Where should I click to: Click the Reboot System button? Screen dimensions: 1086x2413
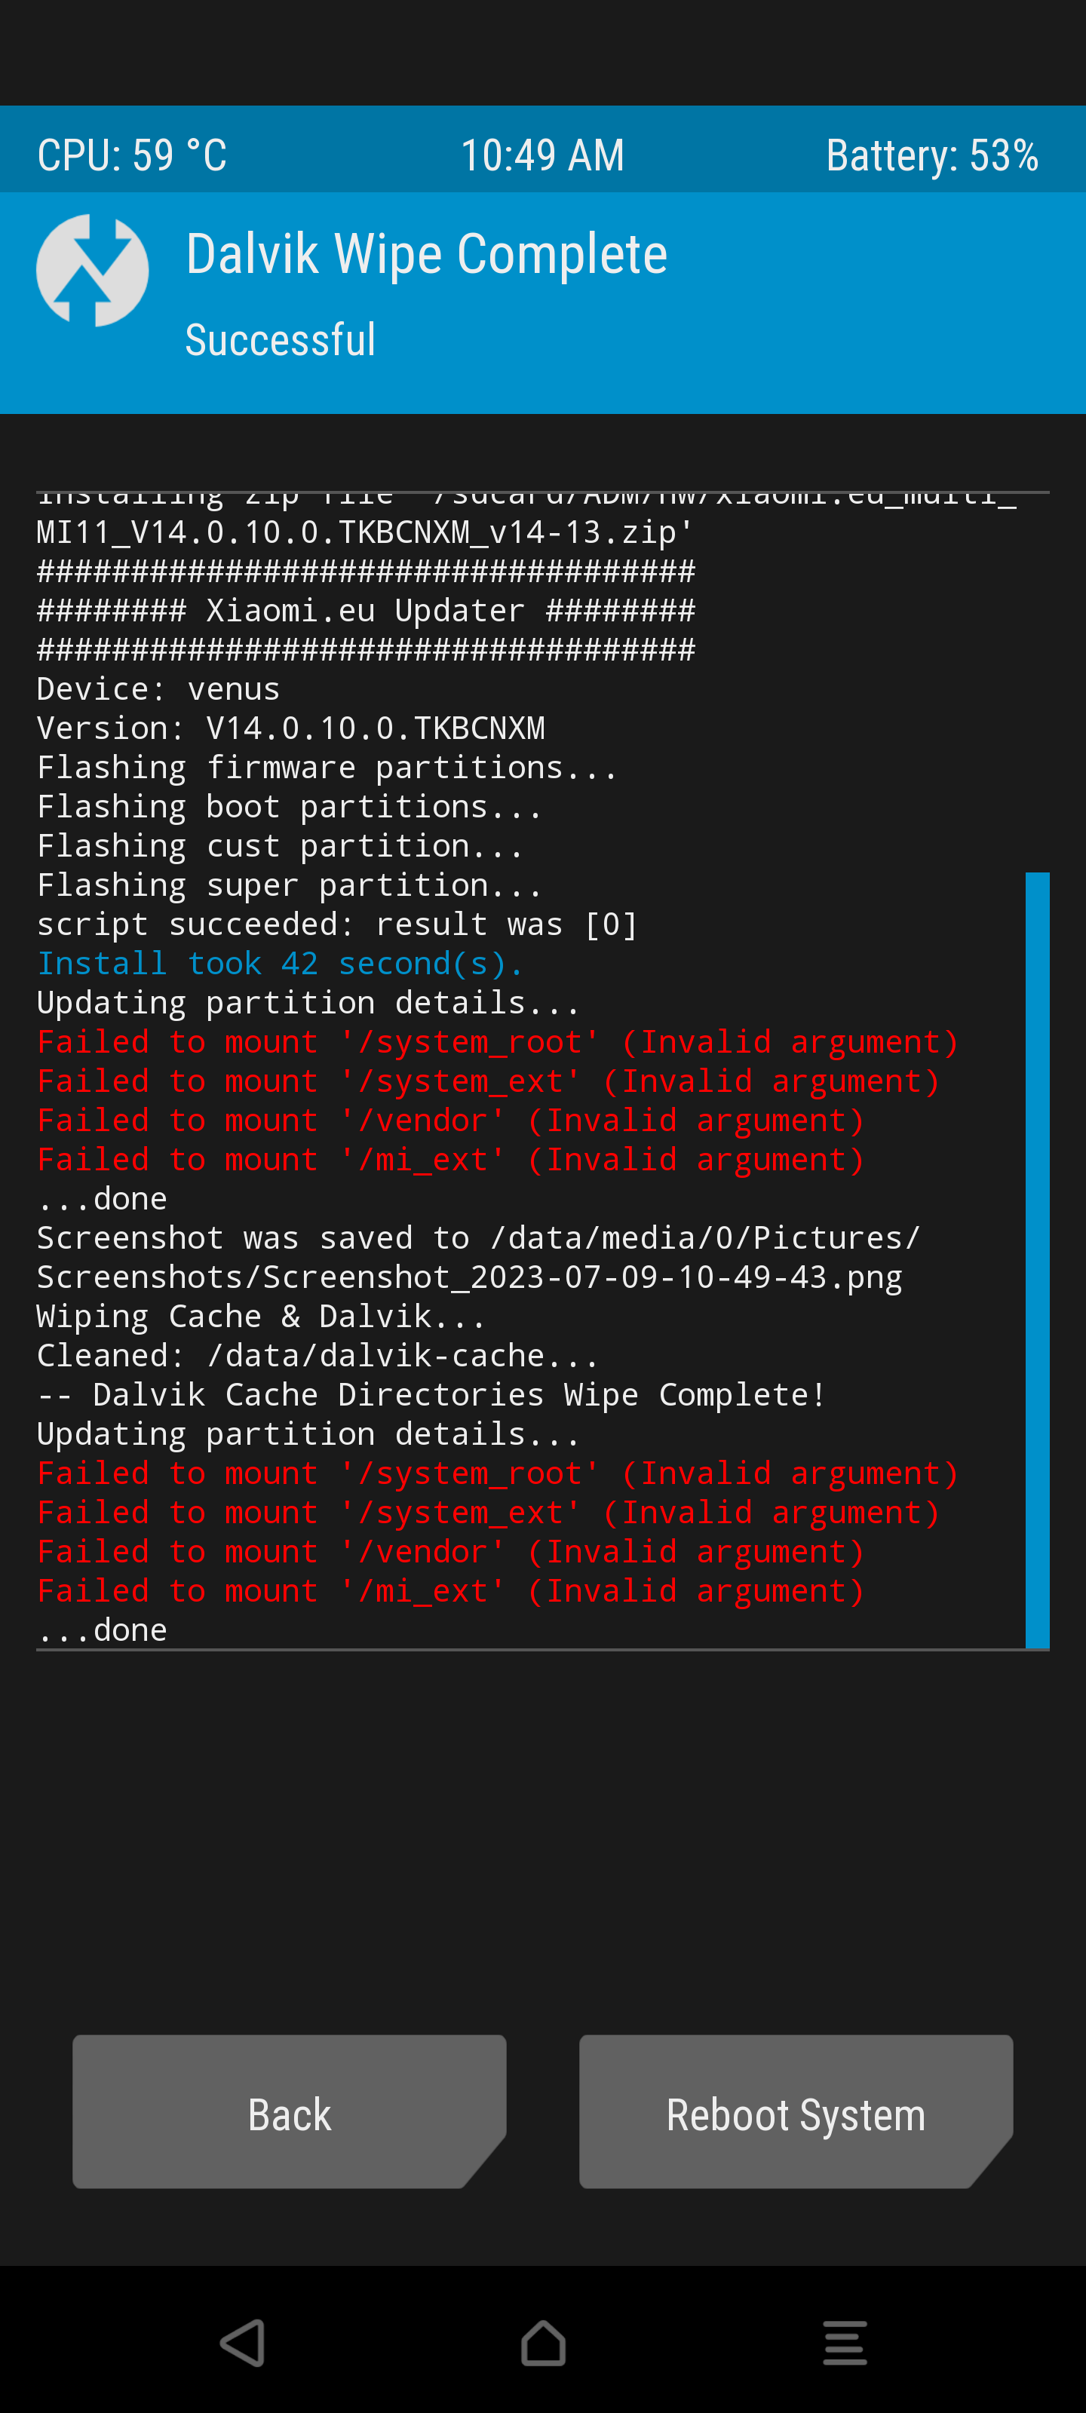click(x=796, y=2111)
